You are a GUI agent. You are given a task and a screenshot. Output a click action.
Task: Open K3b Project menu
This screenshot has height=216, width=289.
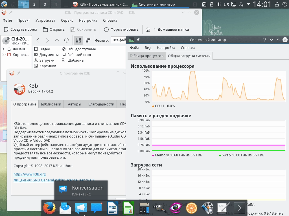click(x=24, y=20)
